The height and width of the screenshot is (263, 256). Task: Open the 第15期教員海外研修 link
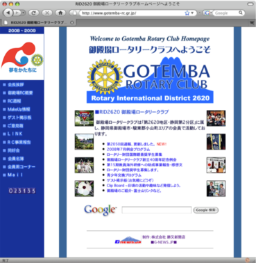[144, 165]
